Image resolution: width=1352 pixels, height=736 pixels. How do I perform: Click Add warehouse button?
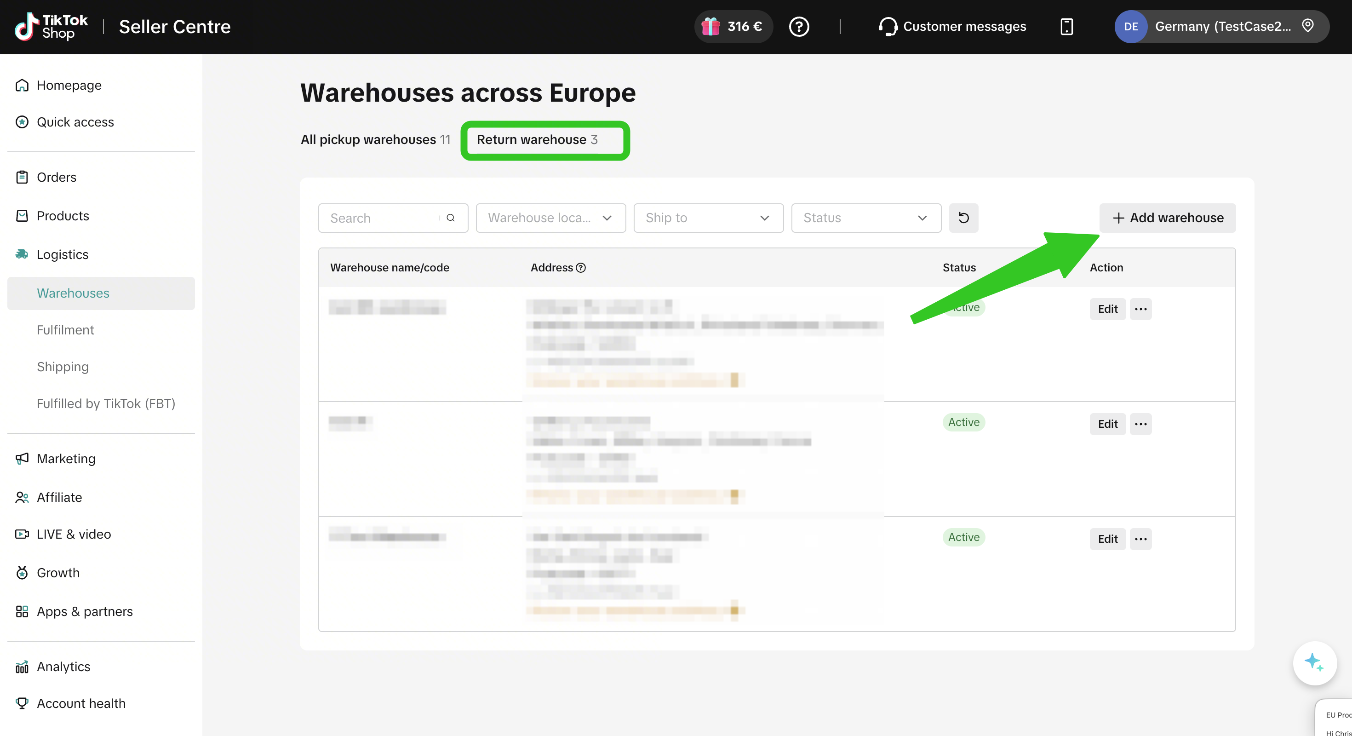click(x=1167, y=218)
